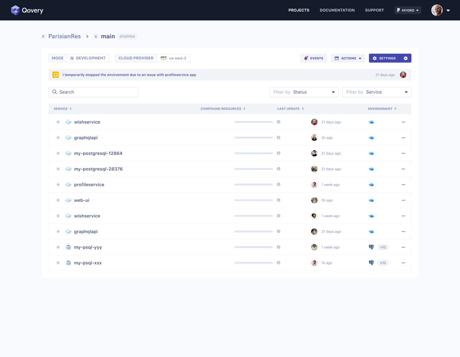Sort by the SERVICE column
The image size is (460, 357).
click(63, 109)
